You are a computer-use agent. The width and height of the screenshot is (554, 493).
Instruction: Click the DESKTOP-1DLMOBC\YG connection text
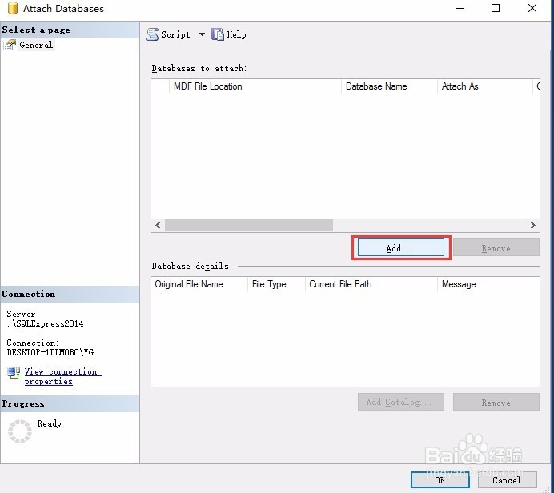point(50,352)
